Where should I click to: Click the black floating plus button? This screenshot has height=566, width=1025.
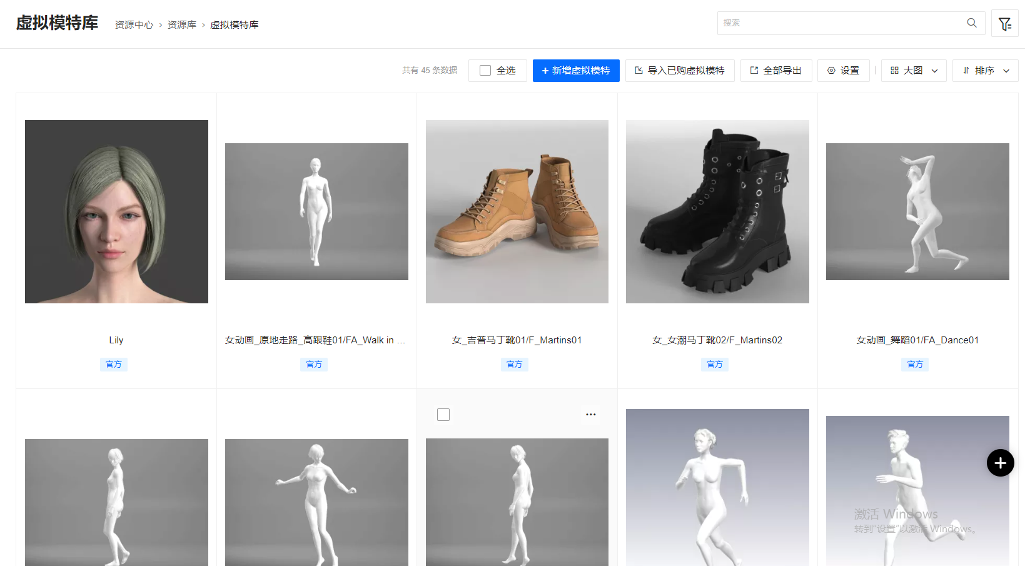[x=1000, y=463]
